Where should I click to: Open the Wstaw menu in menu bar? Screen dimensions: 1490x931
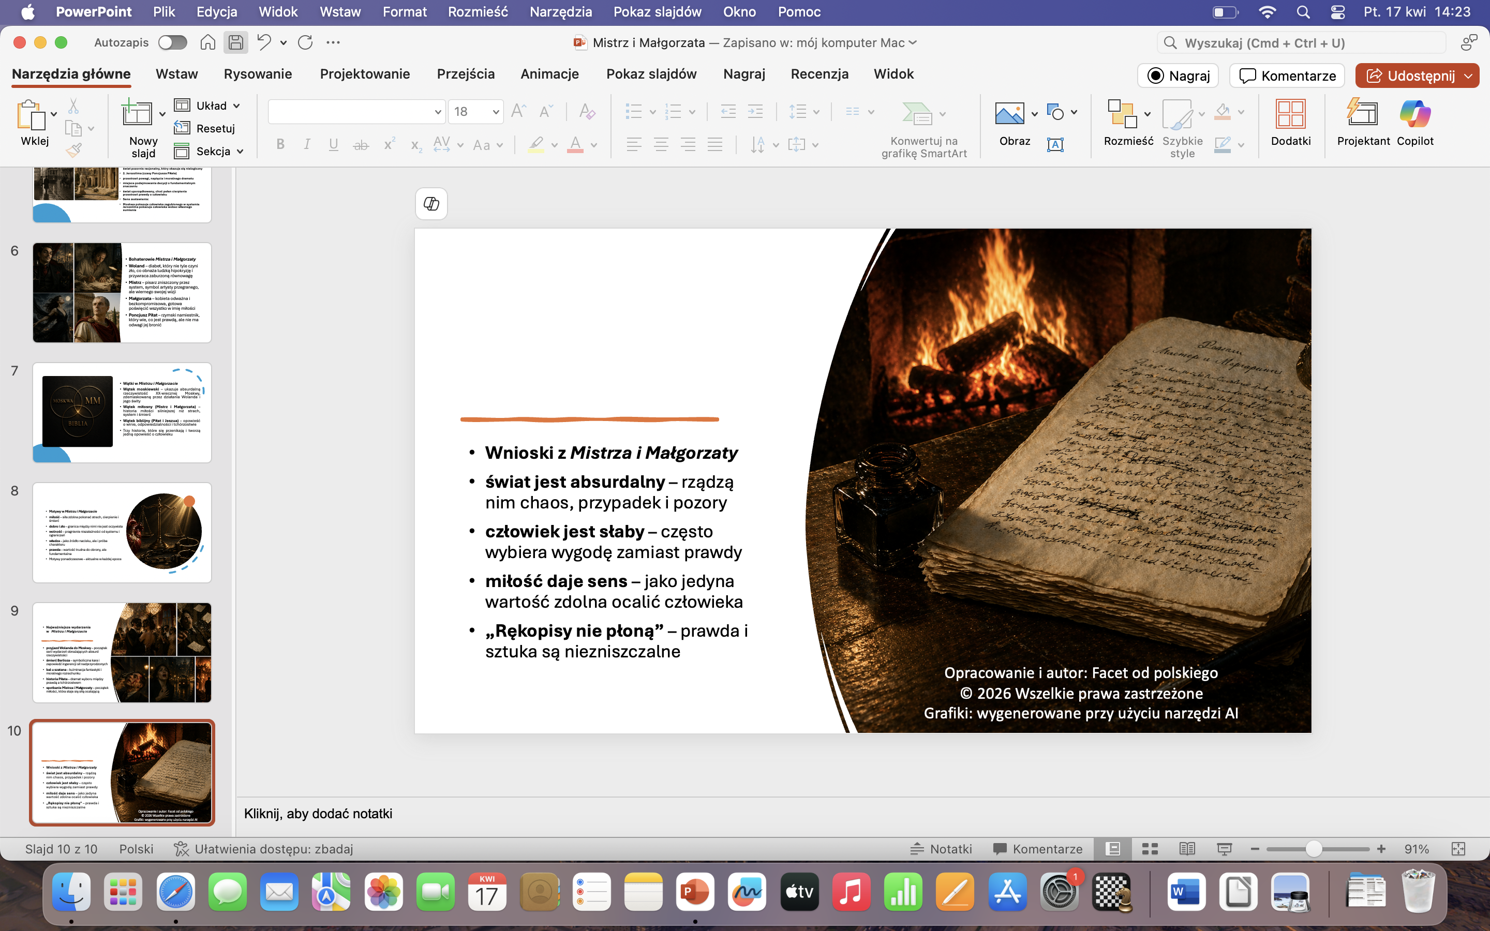(x=340, y=12)
